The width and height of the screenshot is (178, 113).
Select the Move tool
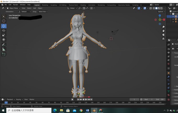point(4,26)
